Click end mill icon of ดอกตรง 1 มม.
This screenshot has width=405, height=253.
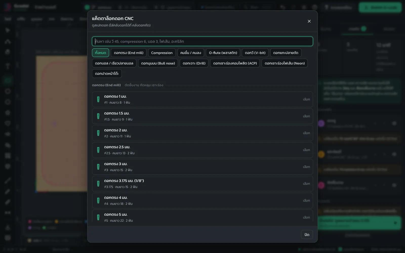98,99
